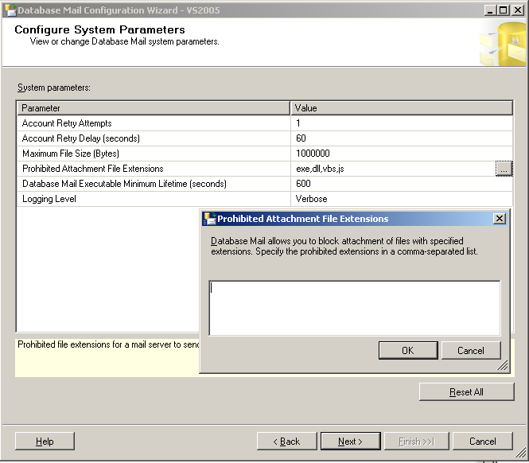
Task: Go Back to the previous wizard page
Action: (x=286, y=442)
